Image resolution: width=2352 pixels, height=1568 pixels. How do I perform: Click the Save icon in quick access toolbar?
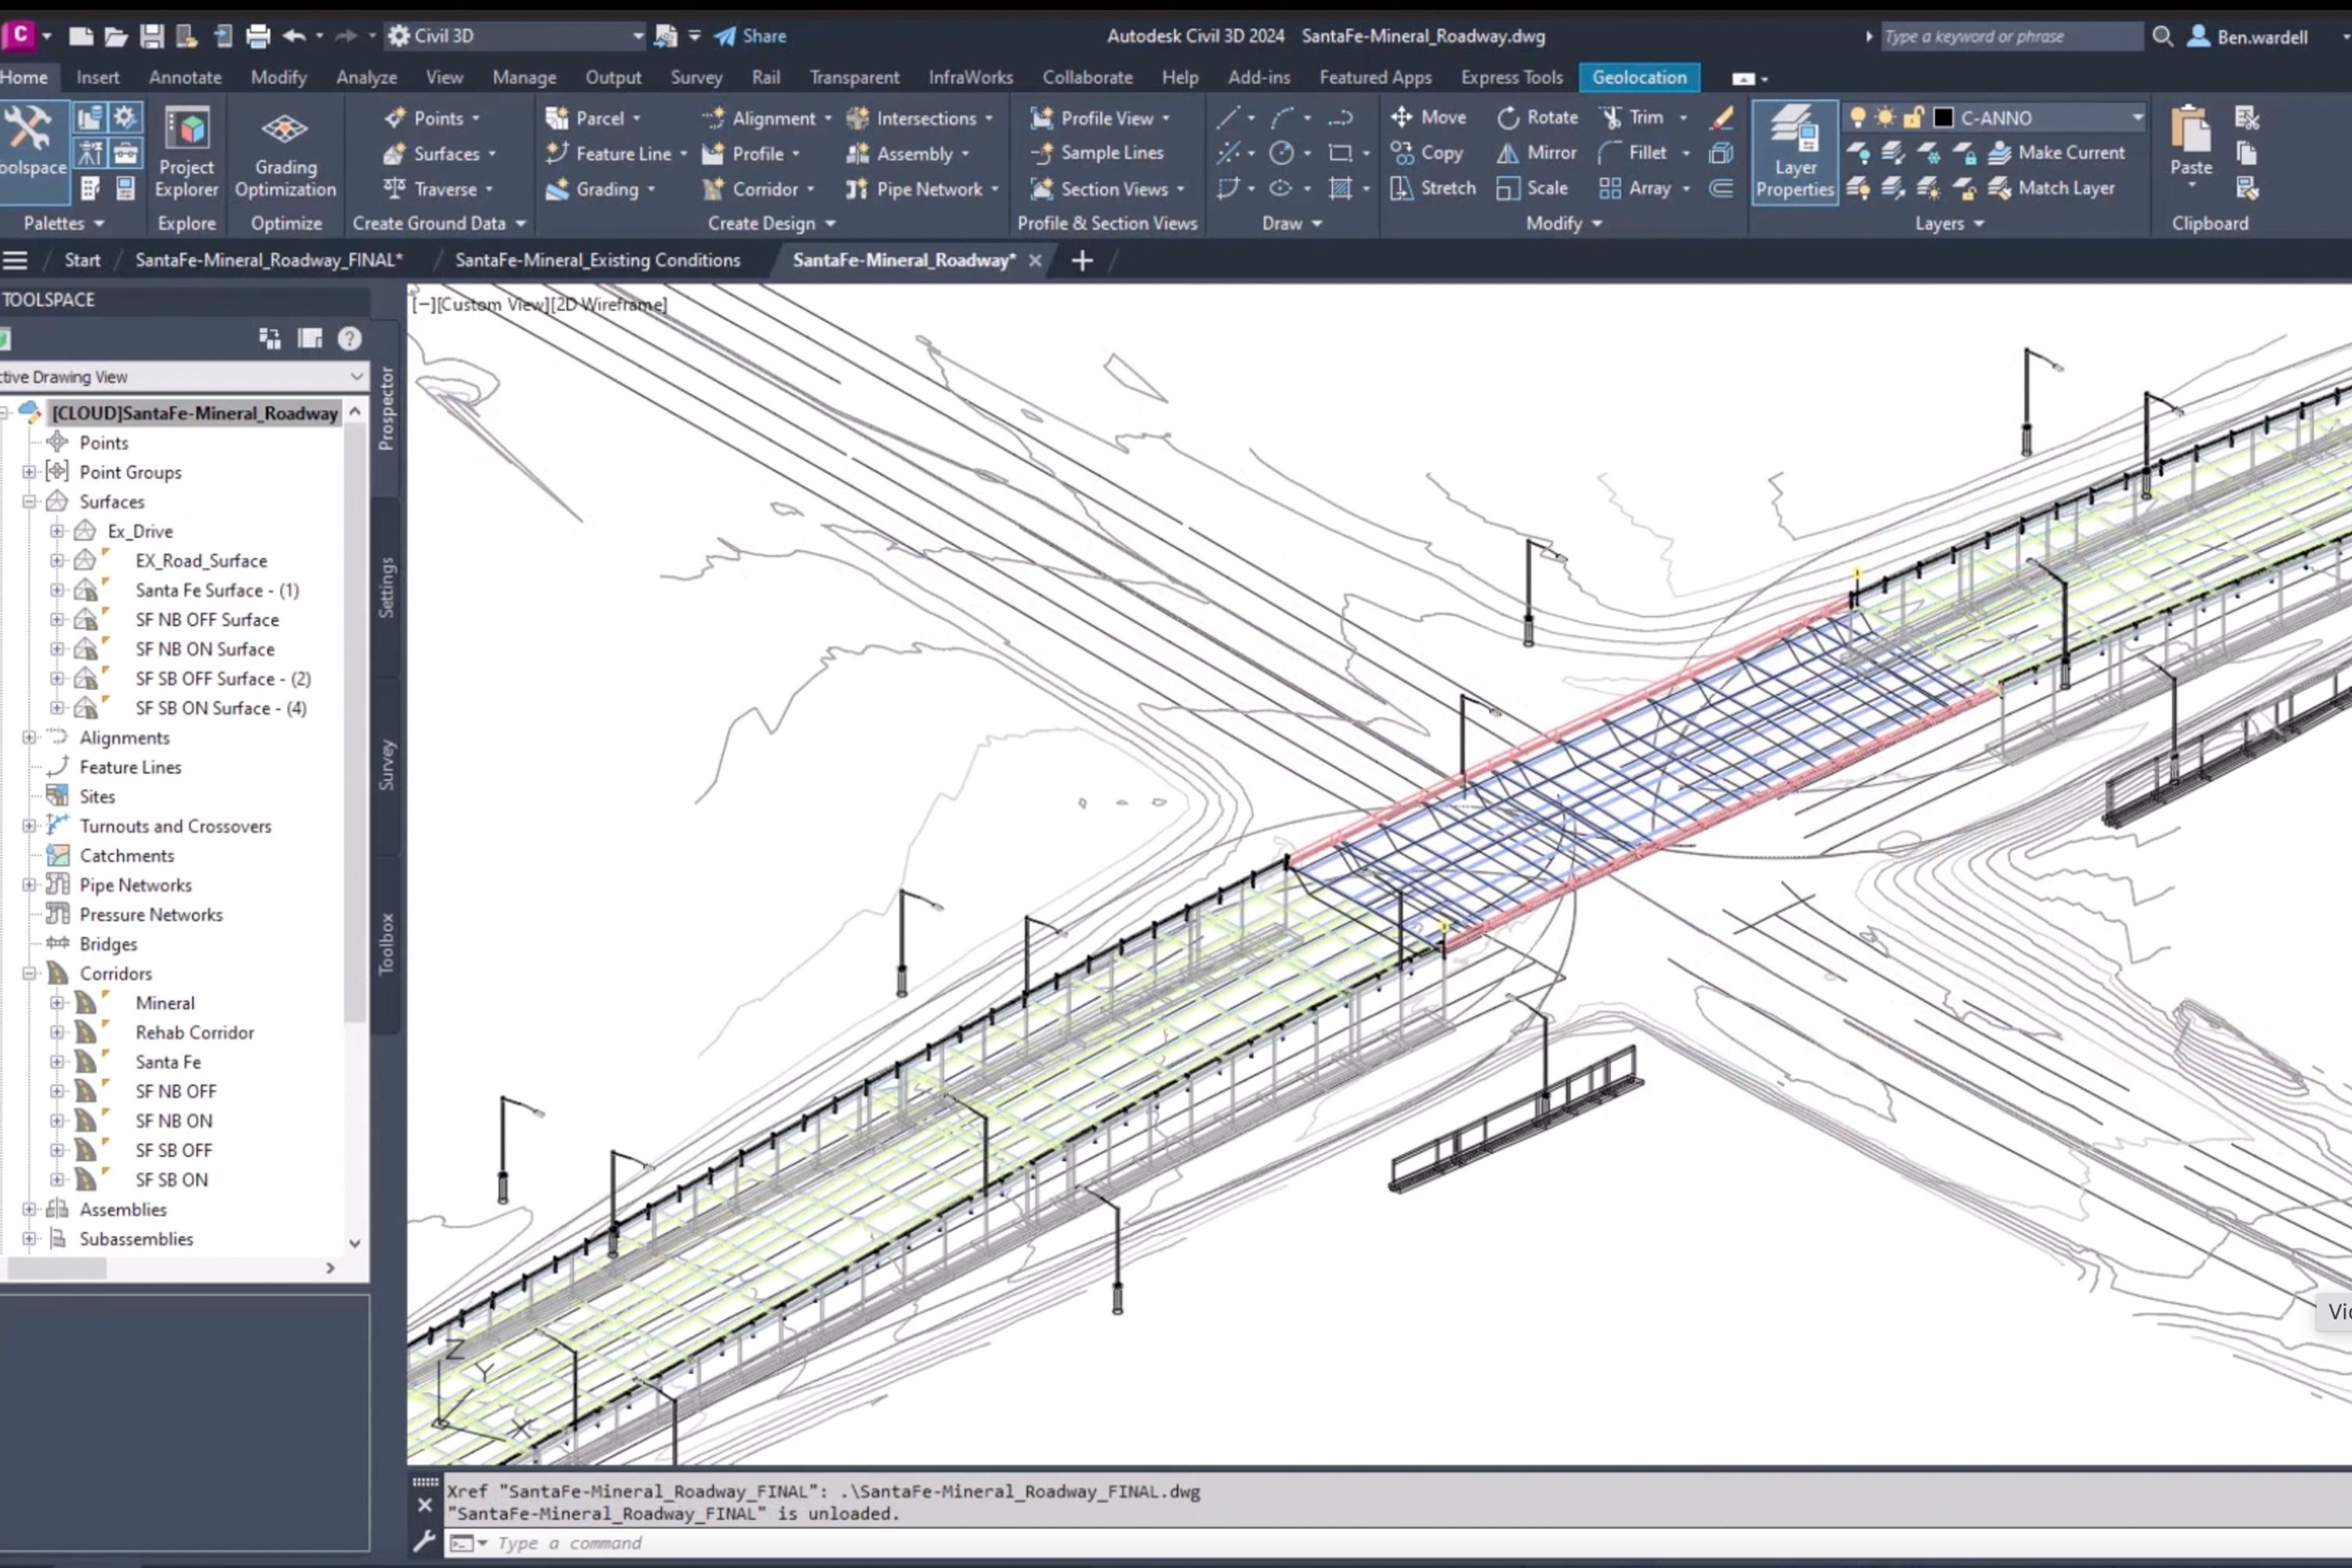152,37
